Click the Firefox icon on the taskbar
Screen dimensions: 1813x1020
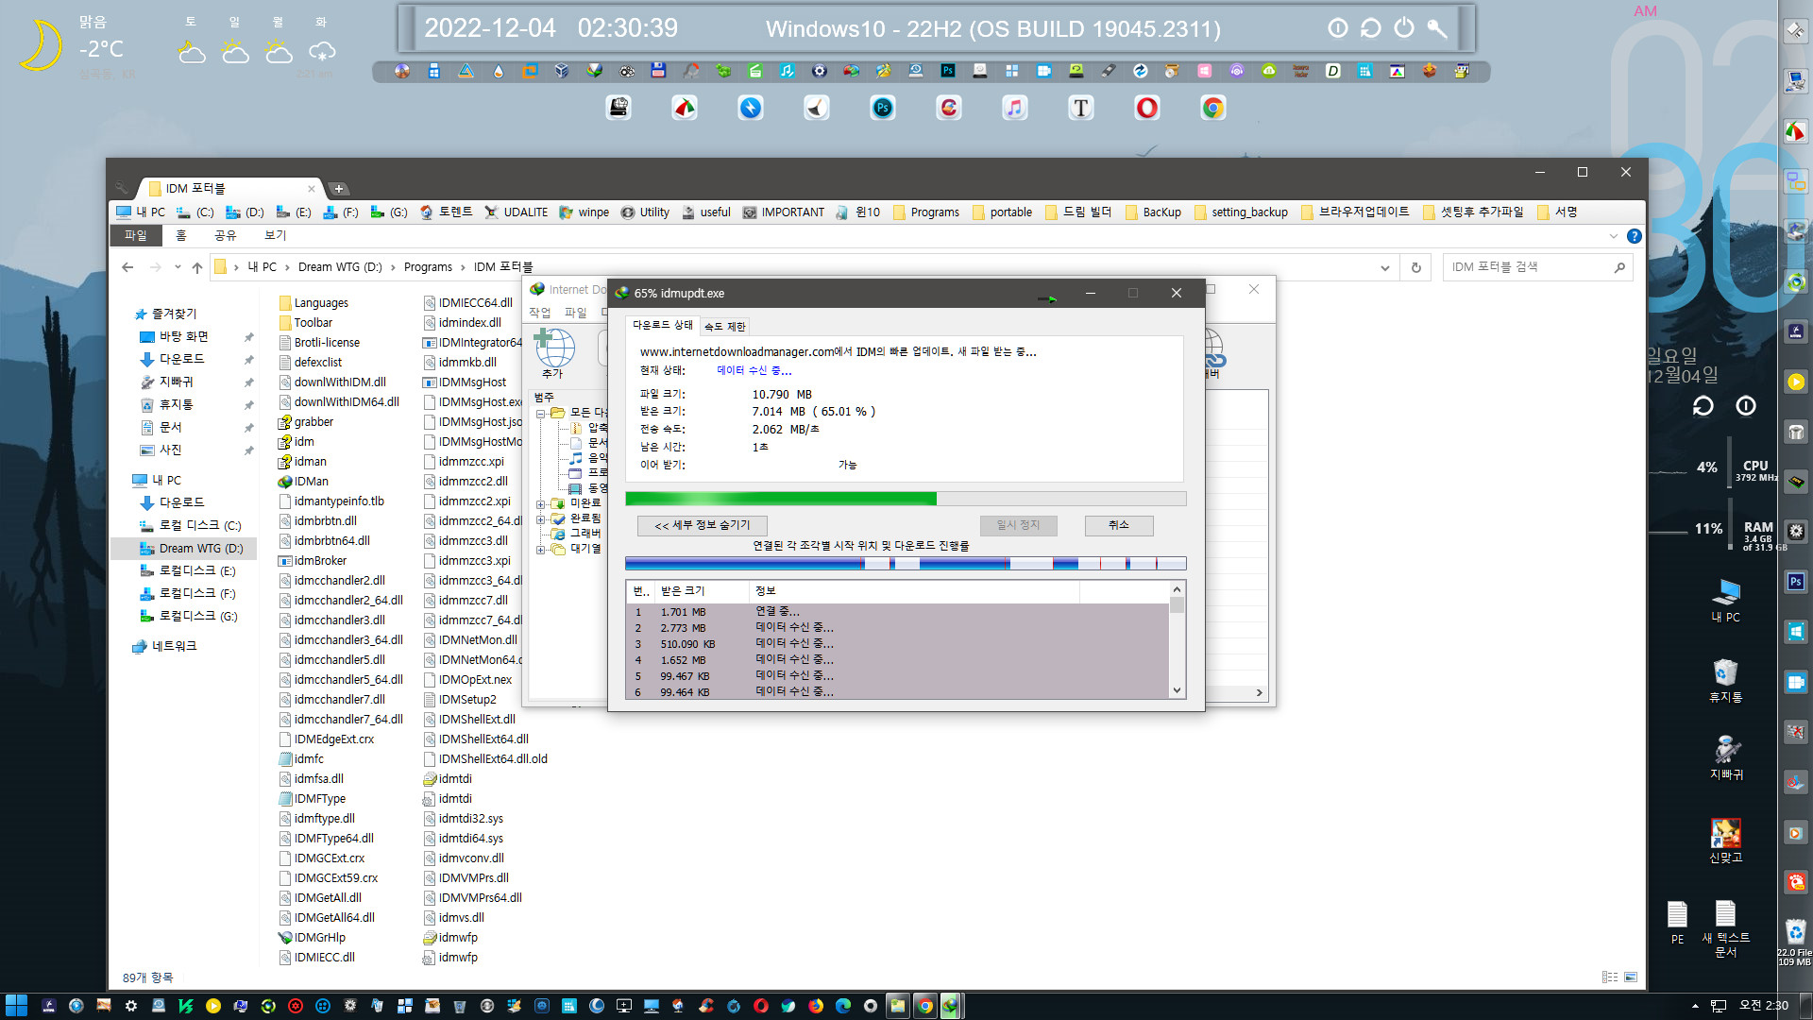click(816, 1006)
